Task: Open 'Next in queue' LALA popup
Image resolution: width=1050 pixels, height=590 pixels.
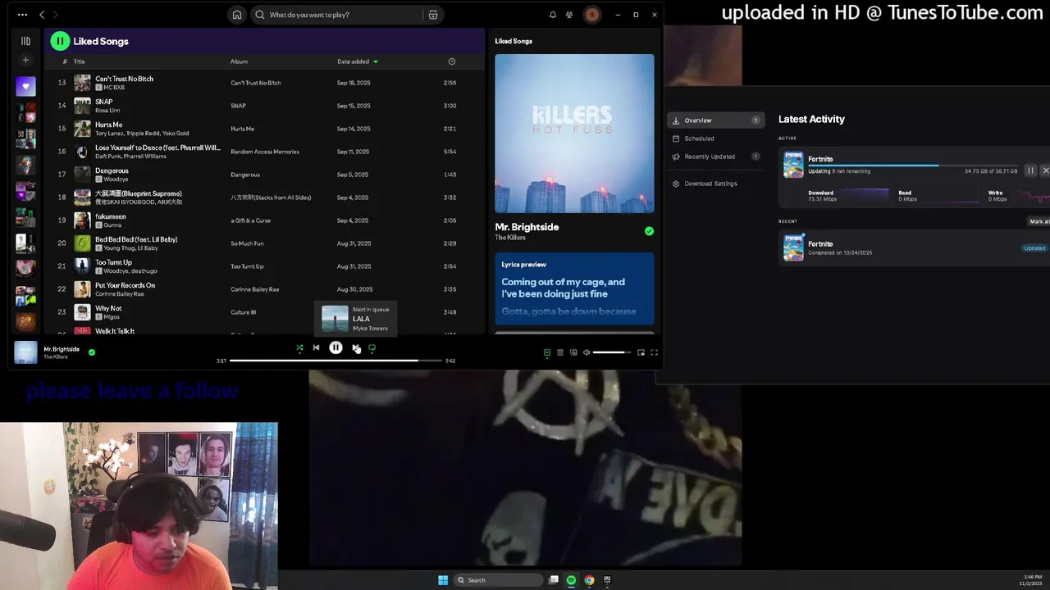Action: [356, 319]
